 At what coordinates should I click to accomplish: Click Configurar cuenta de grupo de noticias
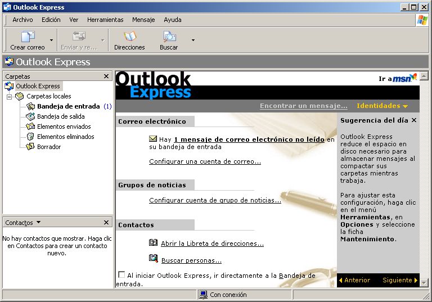(x=215, y=200)
